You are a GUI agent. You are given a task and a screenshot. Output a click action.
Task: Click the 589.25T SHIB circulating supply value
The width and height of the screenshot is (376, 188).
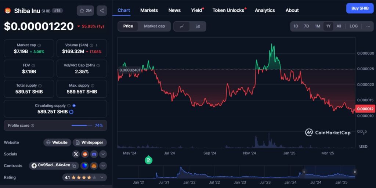click(53, 112)
